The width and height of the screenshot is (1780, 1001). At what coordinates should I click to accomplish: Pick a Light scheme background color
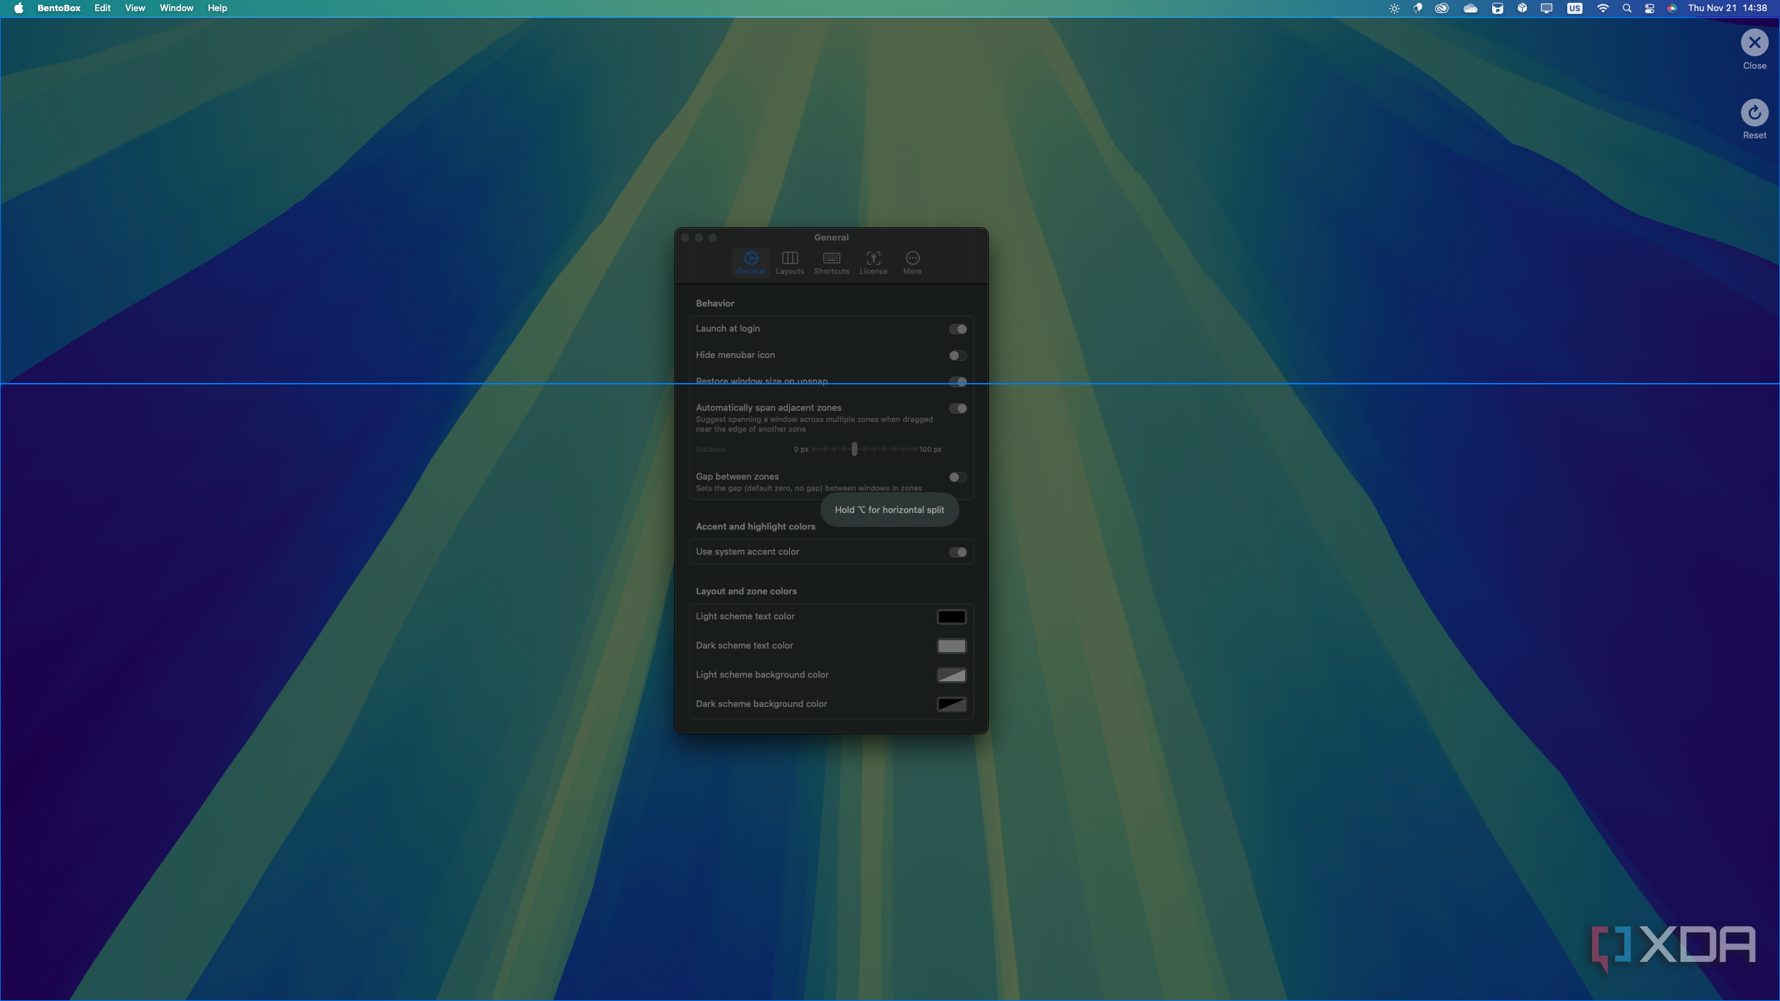951,674
